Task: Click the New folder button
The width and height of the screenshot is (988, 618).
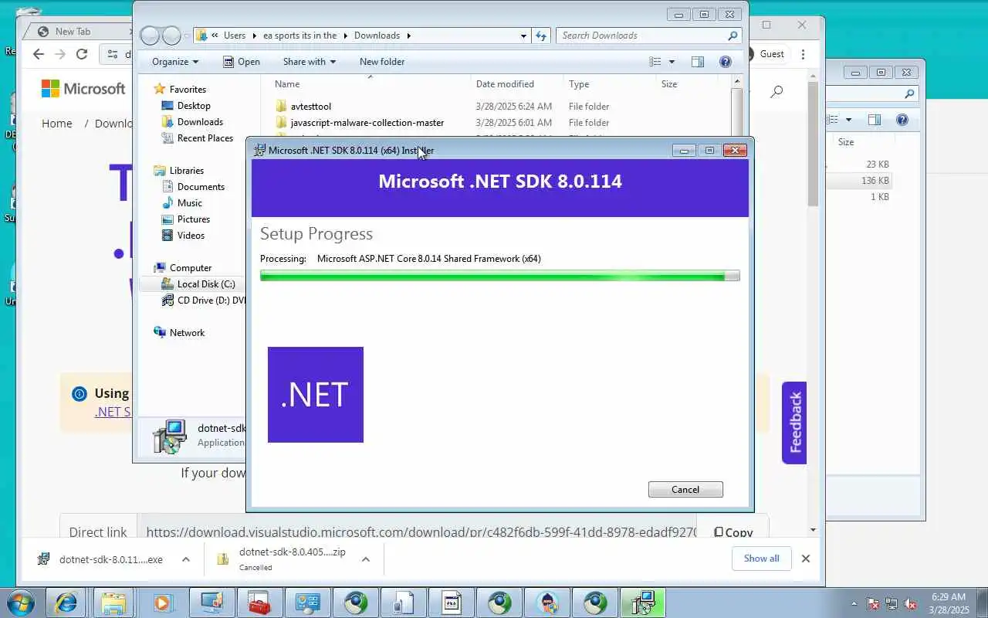Action: tap(382, 62)
